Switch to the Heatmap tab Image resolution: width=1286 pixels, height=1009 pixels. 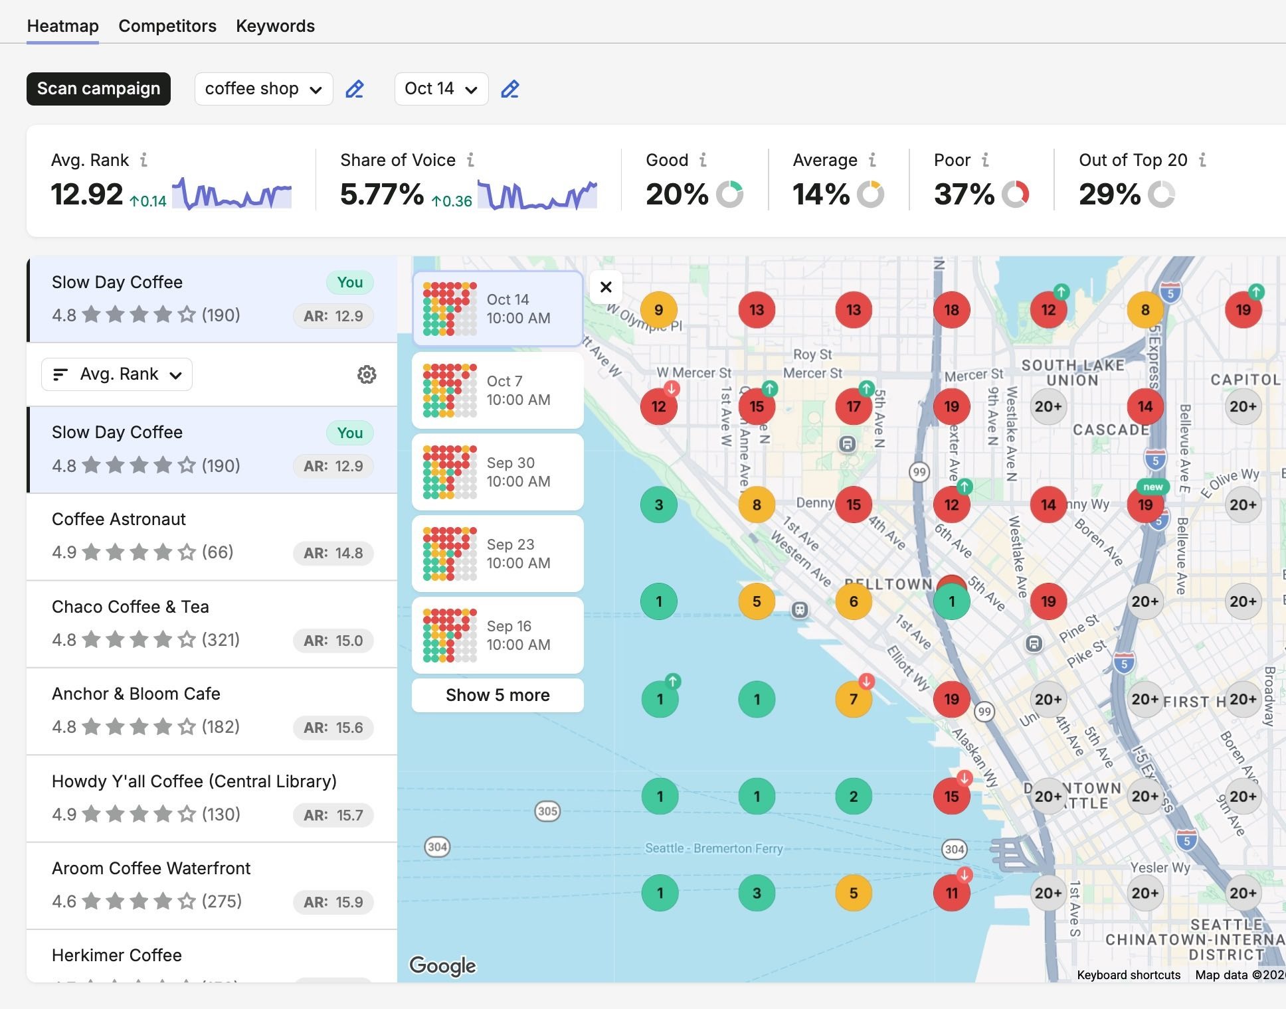click(x=62, y=26)
